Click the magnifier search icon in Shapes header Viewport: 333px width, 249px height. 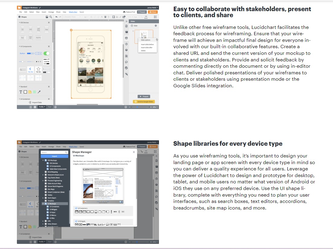point(51,17)
